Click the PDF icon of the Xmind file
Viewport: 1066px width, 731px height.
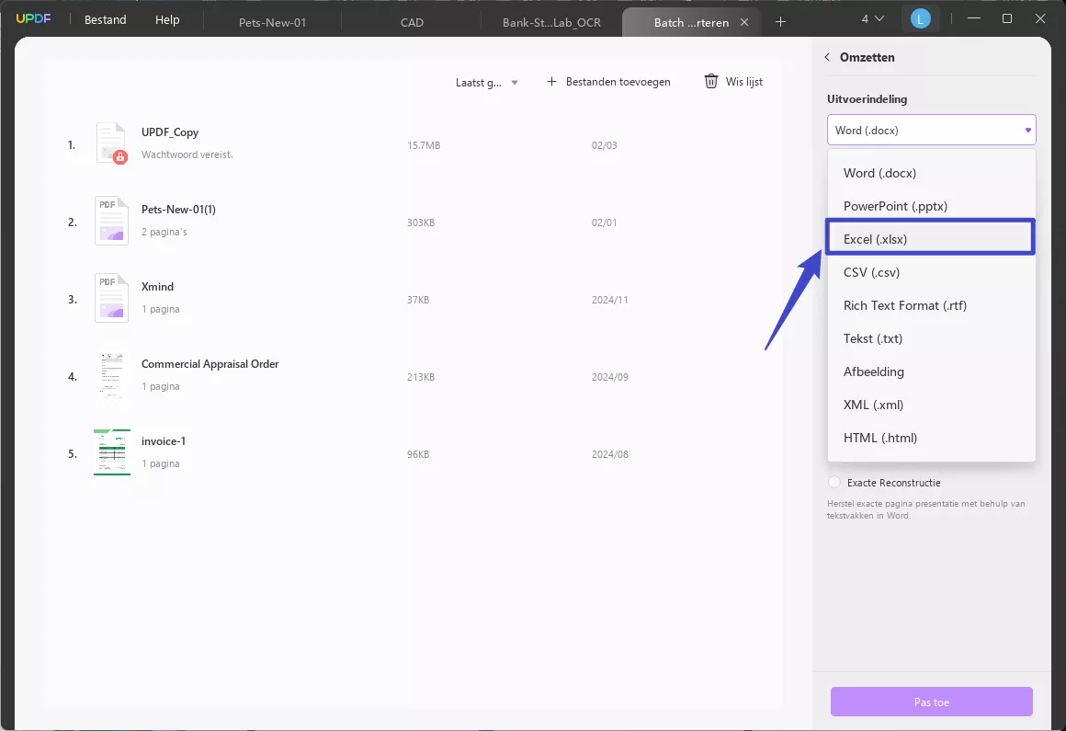click(x=111, y=298)
